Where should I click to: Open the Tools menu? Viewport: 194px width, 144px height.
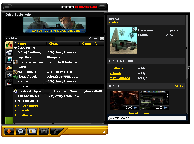pyautogui.click(x=19, y=15)
